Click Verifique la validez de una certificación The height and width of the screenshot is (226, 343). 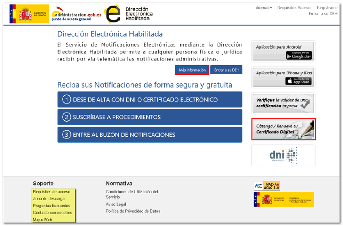[x=283, y=103]
